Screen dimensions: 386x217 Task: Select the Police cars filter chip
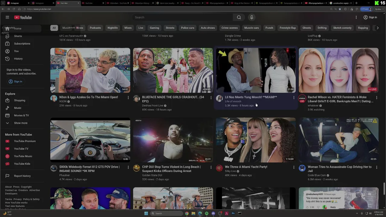tap(188, 28)
